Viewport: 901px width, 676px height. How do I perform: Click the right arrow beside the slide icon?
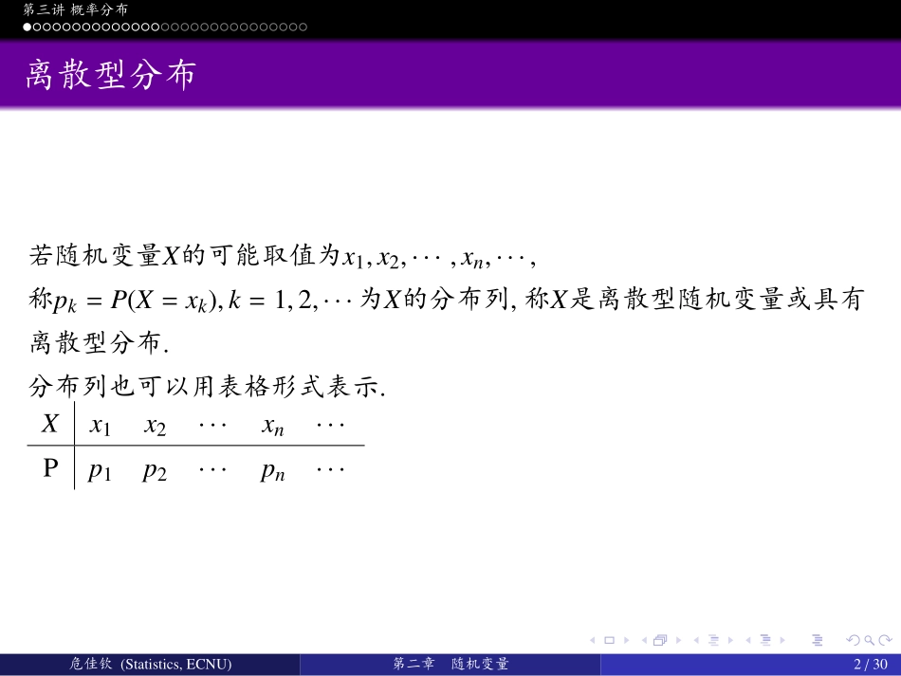point(628,639)
